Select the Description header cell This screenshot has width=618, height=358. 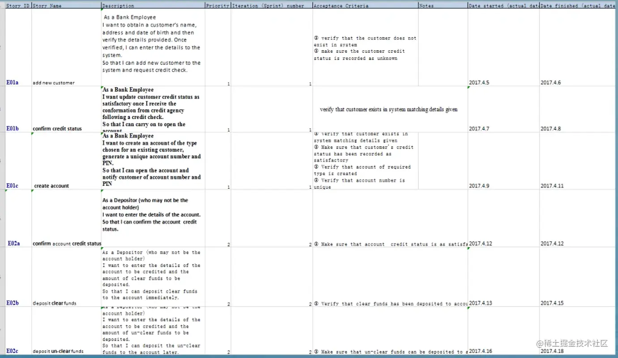coord(153,6)
